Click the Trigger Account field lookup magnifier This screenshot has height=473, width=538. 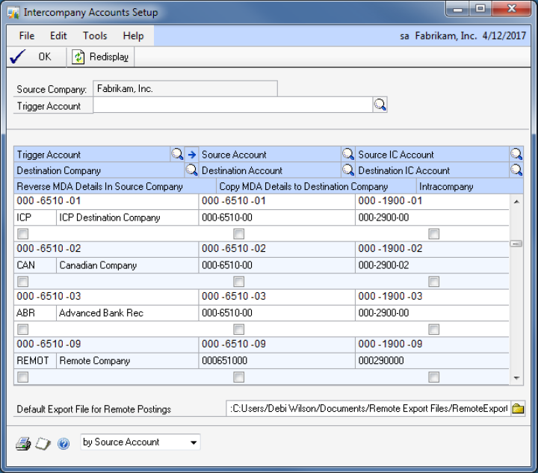(380, 105)
